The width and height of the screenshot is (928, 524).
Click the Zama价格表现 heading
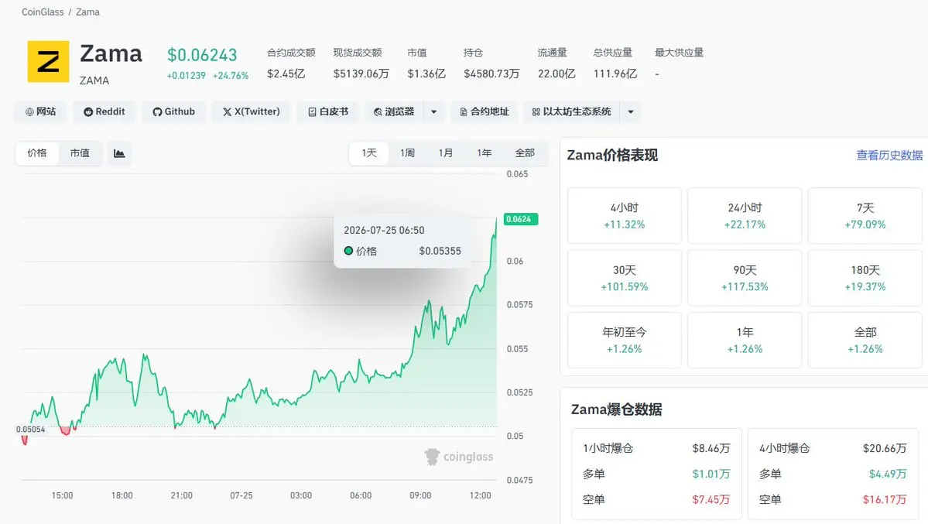(612, 155)
